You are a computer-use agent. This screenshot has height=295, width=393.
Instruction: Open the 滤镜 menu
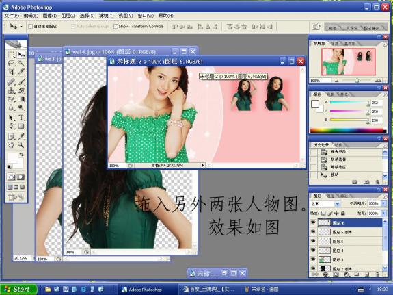point(106,16)
